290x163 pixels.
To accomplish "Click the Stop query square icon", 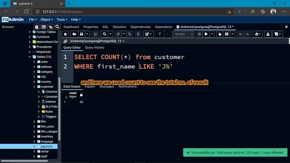I will 199,34.
